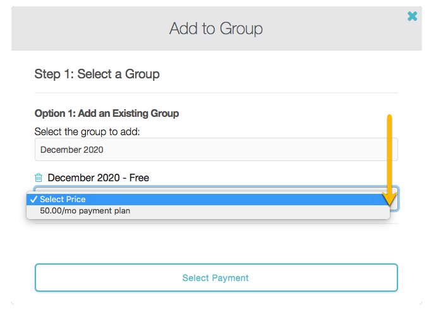Viewport: 429px width, 312px height.
Task: Delete December 2020 group with trash icon
Action: 39,178
